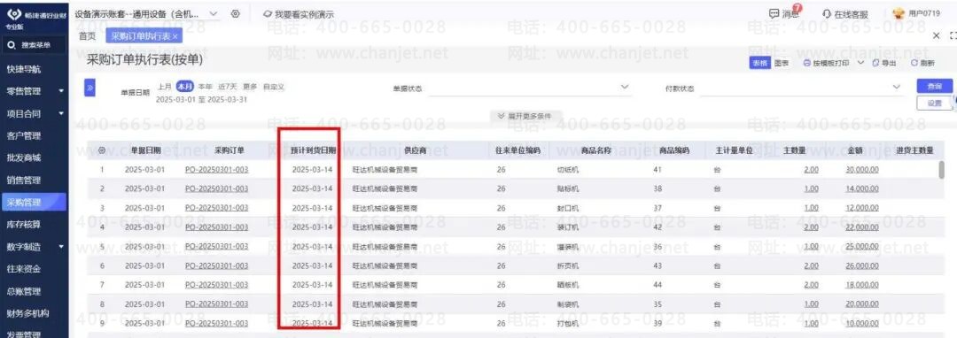Sort by 预计到货日期 column header

point(313,150)
